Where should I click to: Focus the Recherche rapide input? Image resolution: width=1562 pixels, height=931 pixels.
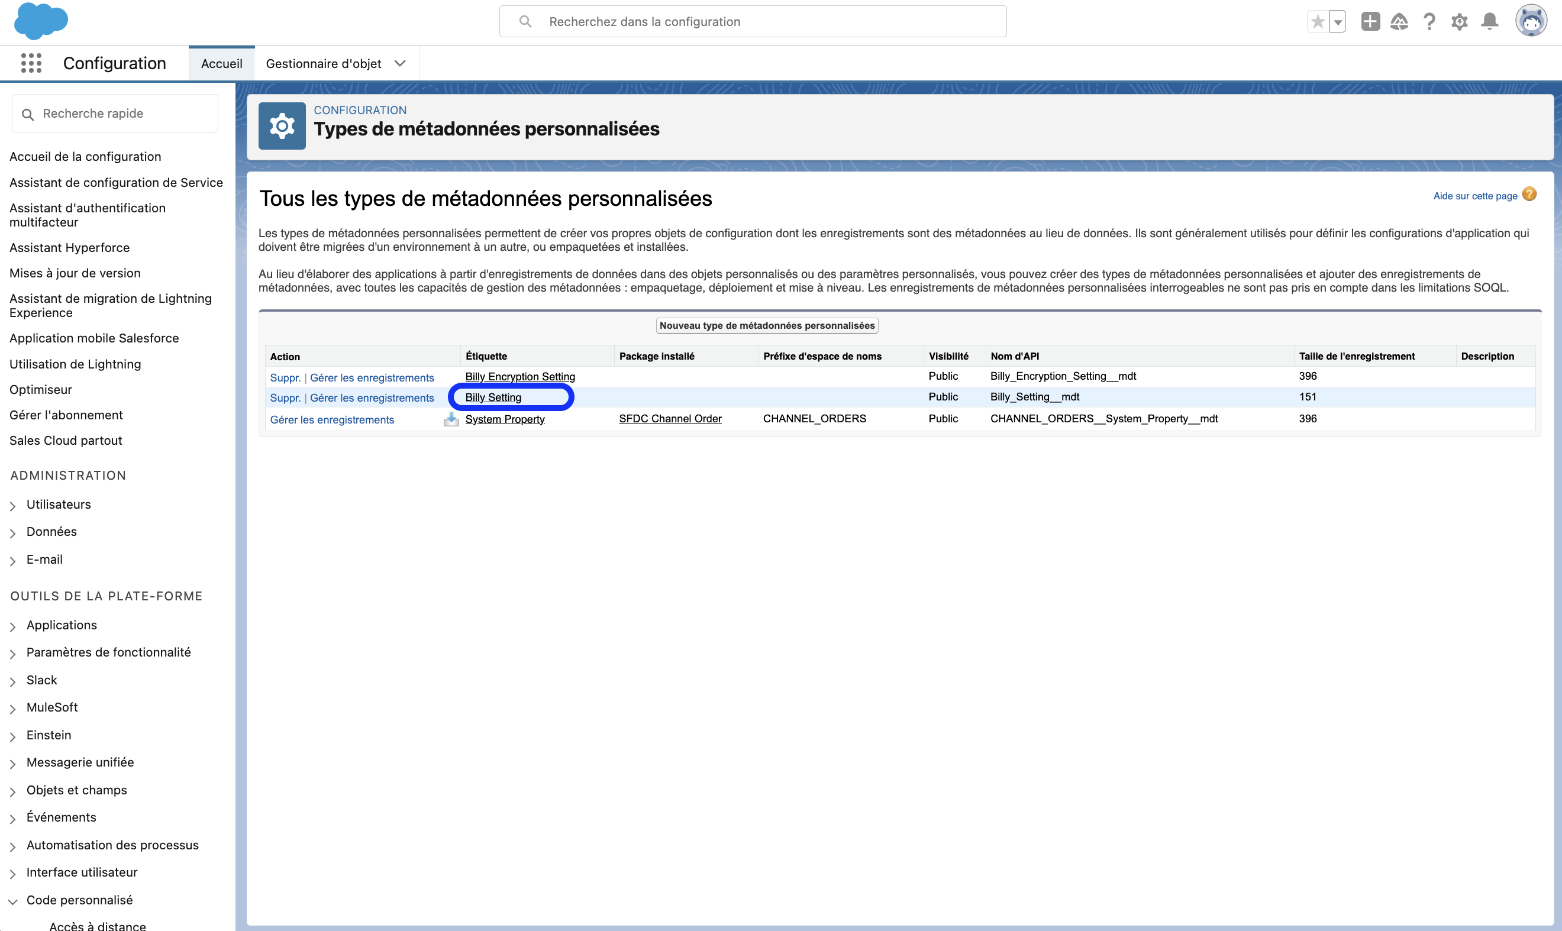coord(115,114)
